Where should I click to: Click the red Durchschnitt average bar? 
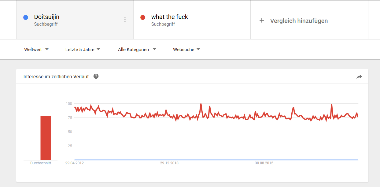tap(46, 138)
